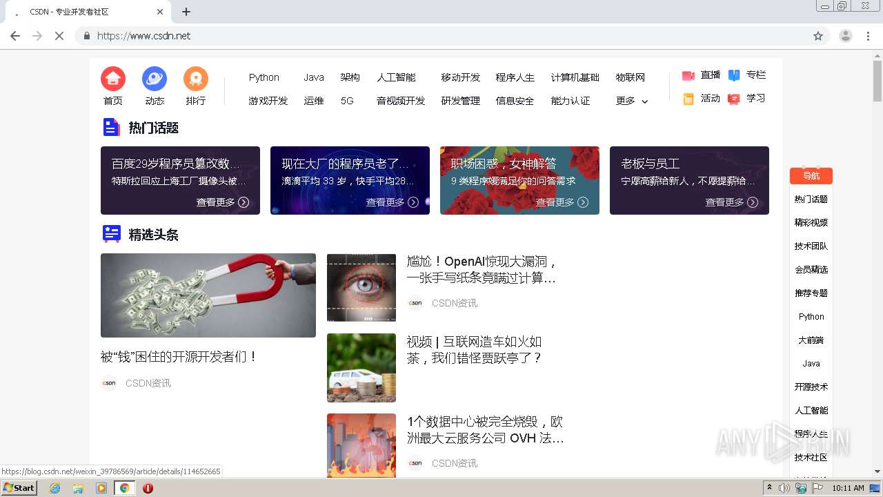This screenshot has width=883, height=497.
Task: Select the 架构 category
Action: click(x=350, y=77)
